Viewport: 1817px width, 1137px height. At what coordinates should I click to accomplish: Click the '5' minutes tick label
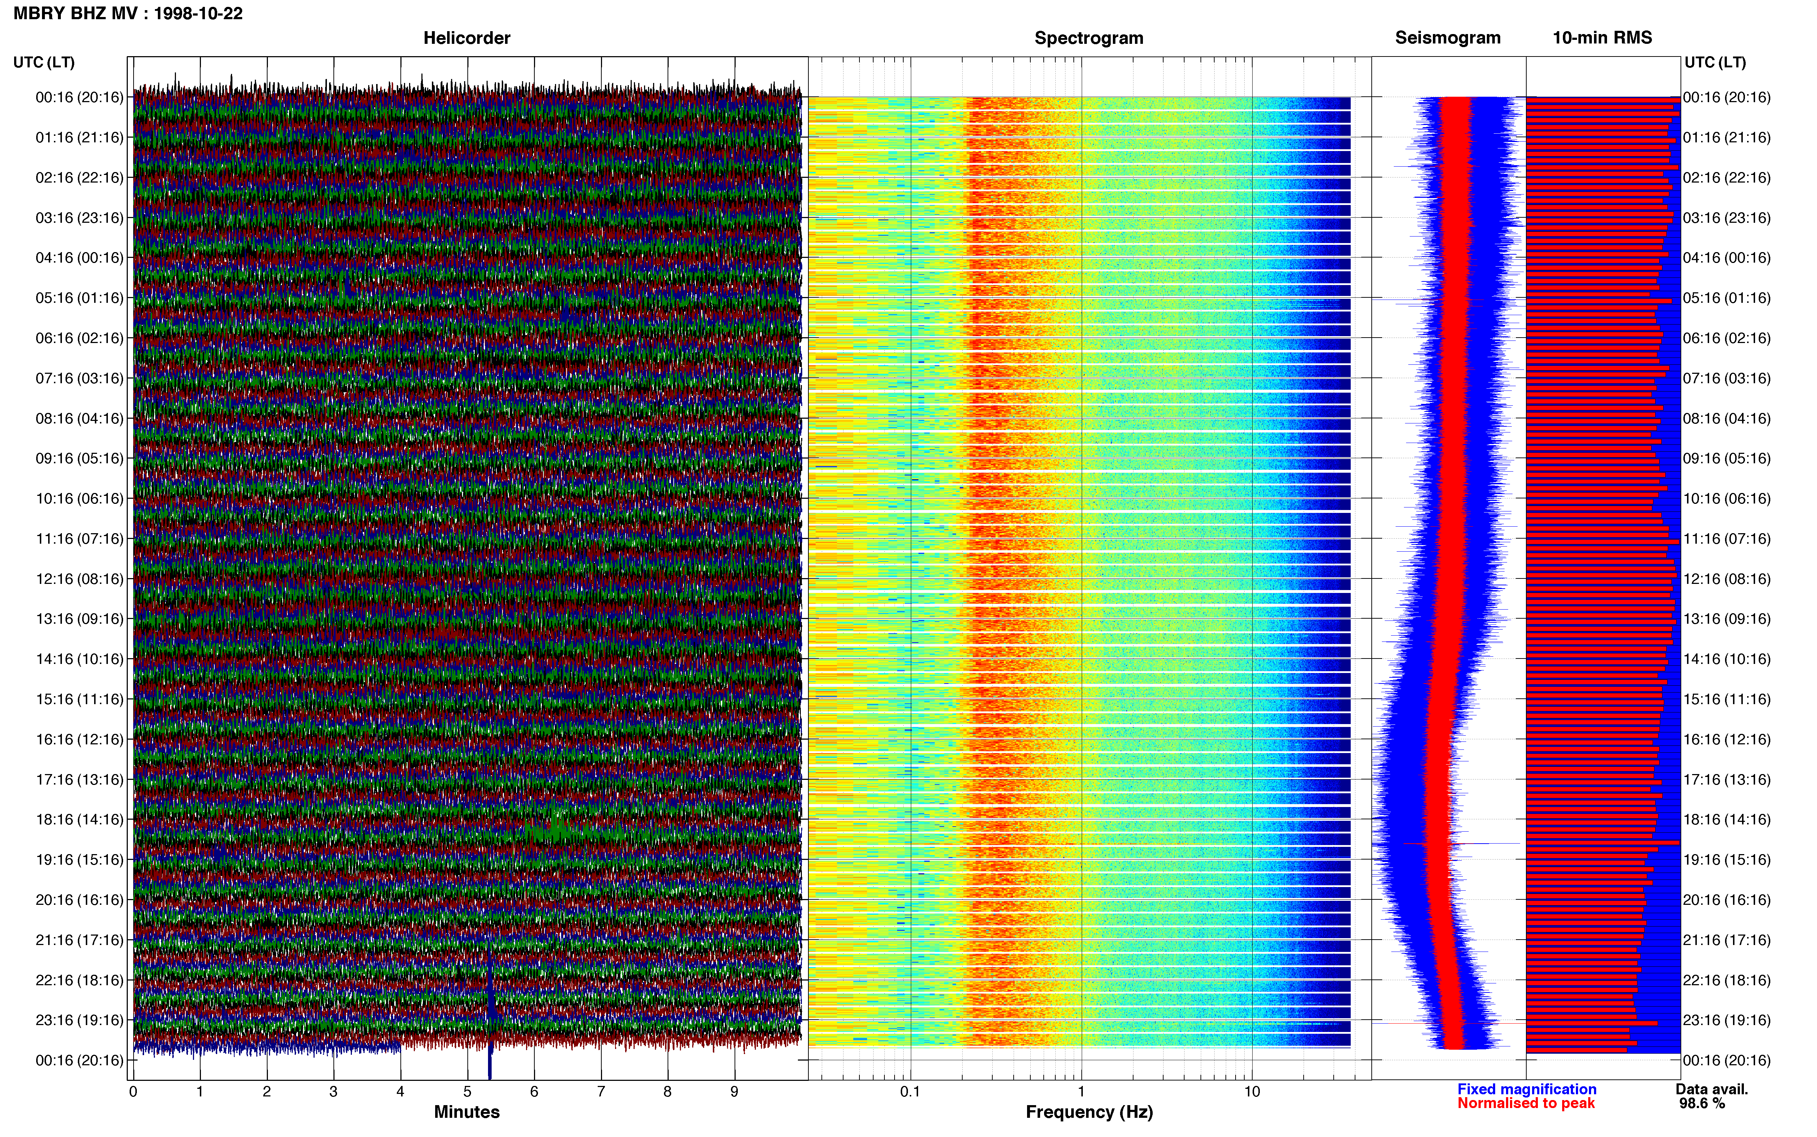(x=467, y=1091)
